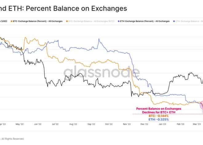203x145 pixels.
Task: Select the Nov '22 x-axis label
Action: (127, 124)
